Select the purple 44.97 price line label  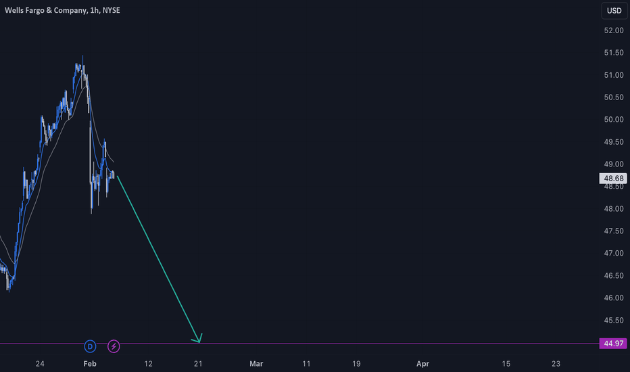[613, 344]
